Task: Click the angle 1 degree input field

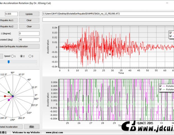Action: coord(29,33)
